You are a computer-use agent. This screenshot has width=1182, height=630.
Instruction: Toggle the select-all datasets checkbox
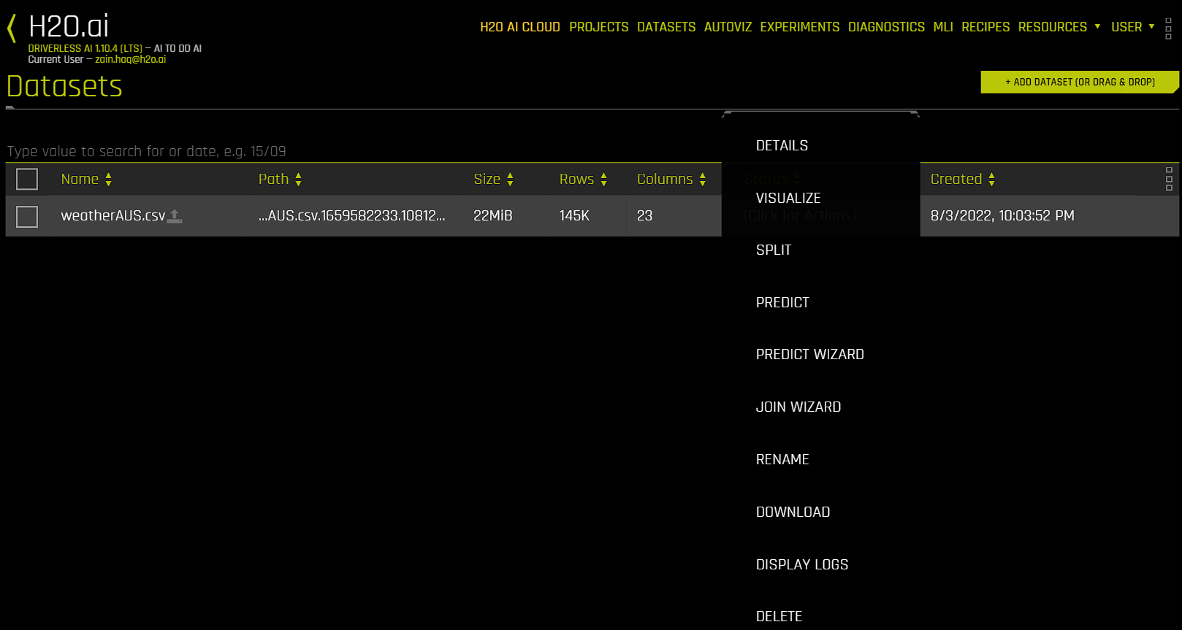[27, 179]
